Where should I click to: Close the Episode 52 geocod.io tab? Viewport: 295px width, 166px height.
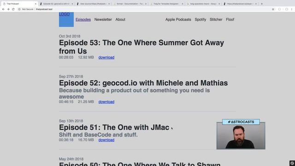tap(72, 4)
